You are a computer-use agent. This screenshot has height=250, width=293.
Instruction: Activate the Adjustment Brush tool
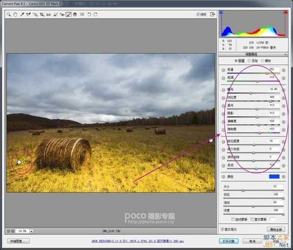[x=68, y=15]
